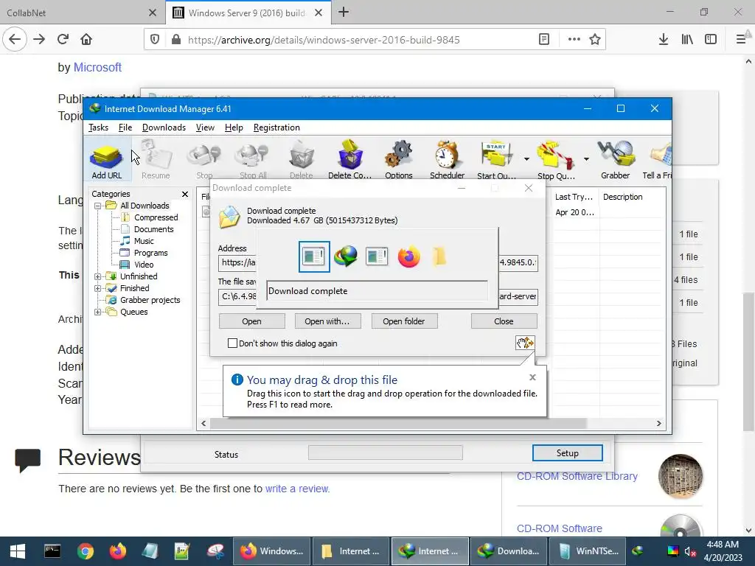The width and height of the screenshot is (755, 566).
Task: Click the Delete Completed toolbar icon
Action: pos(349,161)
